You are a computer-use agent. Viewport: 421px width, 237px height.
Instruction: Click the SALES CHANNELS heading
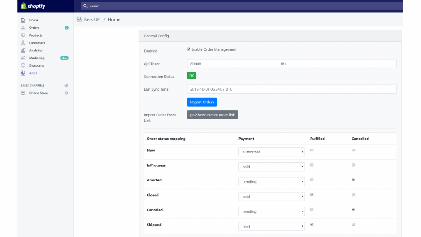coord(32,86)
